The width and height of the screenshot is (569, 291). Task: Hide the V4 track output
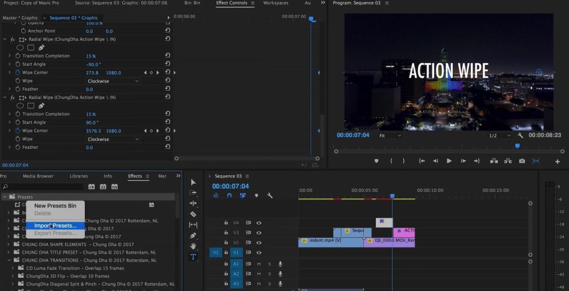pyautogui.click(x=259, y=223)
